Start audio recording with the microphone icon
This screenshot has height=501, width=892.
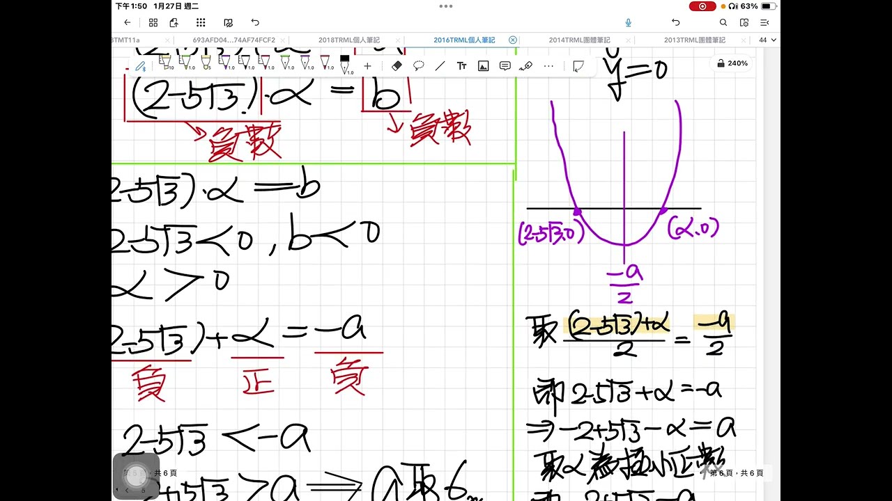coord(628,22)
